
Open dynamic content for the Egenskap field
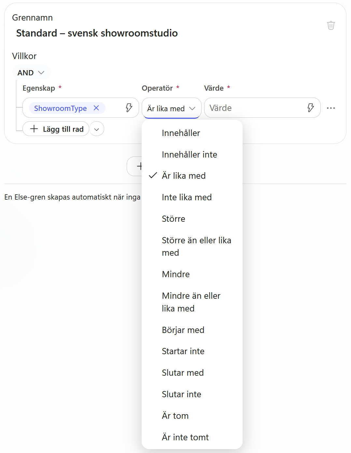129,108
